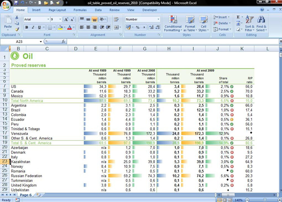Select the Page 6 sheet tab
Image resolution: width=282 pixels, height=202 pixels.
click(25, 194)
